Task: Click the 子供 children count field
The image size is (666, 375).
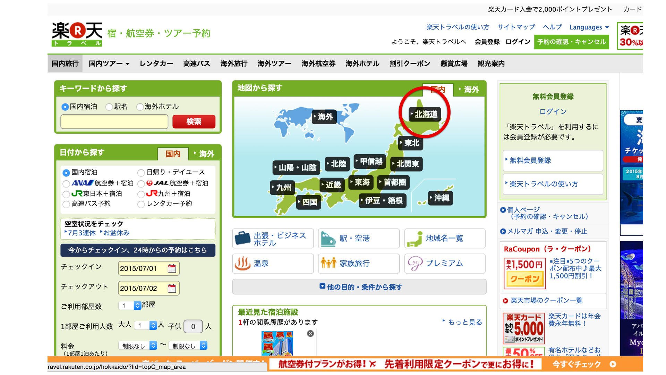Action: coord(193,326)
